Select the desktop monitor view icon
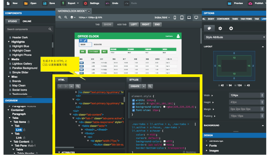The height and width of the screenshot is (155, 269). (196, 17)
